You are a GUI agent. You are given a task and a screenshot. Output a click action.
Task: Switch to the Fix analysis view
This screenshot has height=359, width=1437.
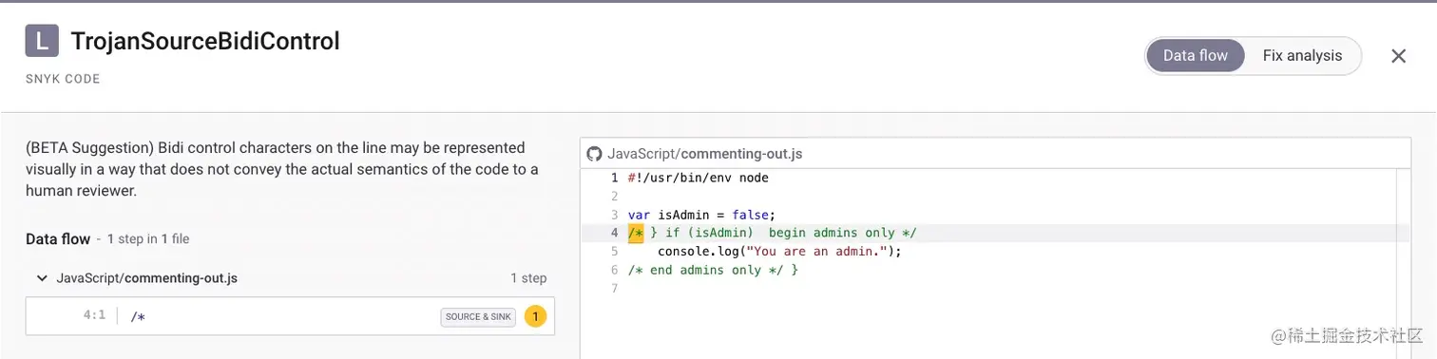pyautogui.click(x=1302, y=56)
